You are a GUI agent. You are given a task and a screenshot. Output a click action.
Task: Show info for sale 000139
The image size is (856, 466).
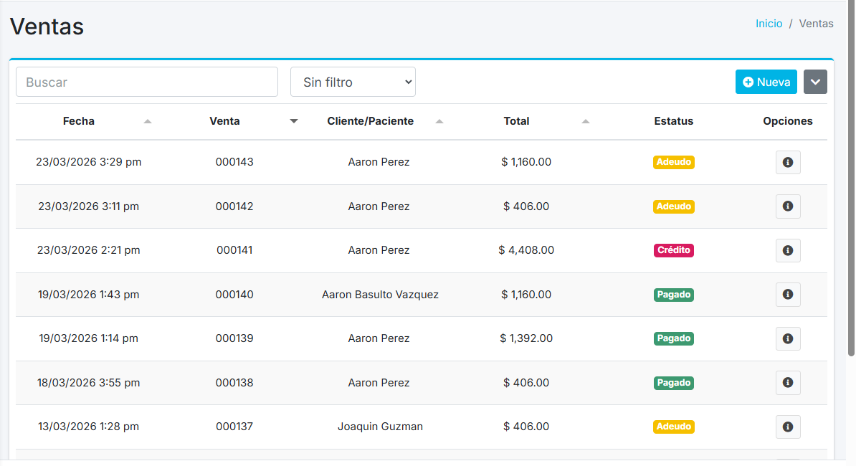tap(788, 338)
